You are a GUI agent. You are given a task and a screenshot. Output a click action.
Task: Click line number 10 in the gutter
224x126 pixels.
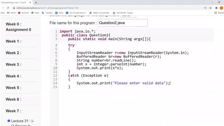(x=55, y=68)
